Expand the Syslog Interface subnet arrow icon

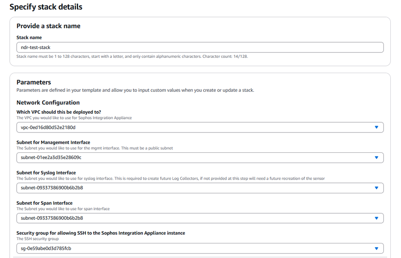coord(376,188)
